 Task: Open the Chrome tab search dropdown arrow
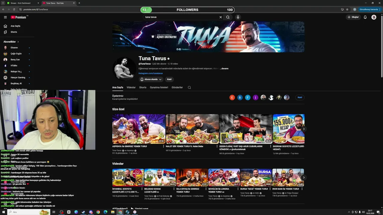pos(3,3)
